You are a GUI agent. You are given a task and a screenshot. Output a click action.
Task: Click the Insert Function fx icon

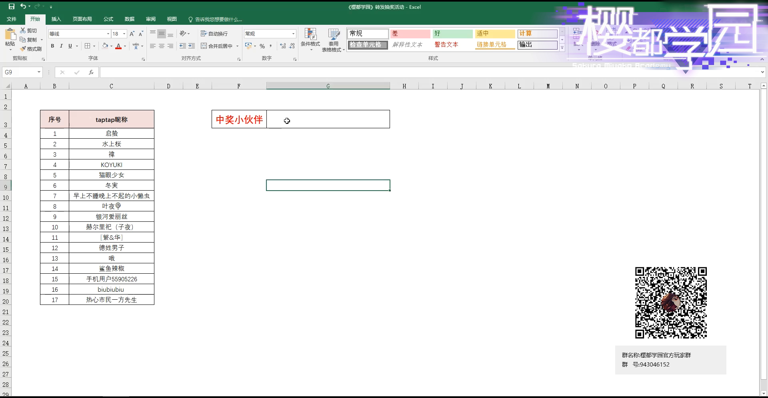tap(91, 72)
